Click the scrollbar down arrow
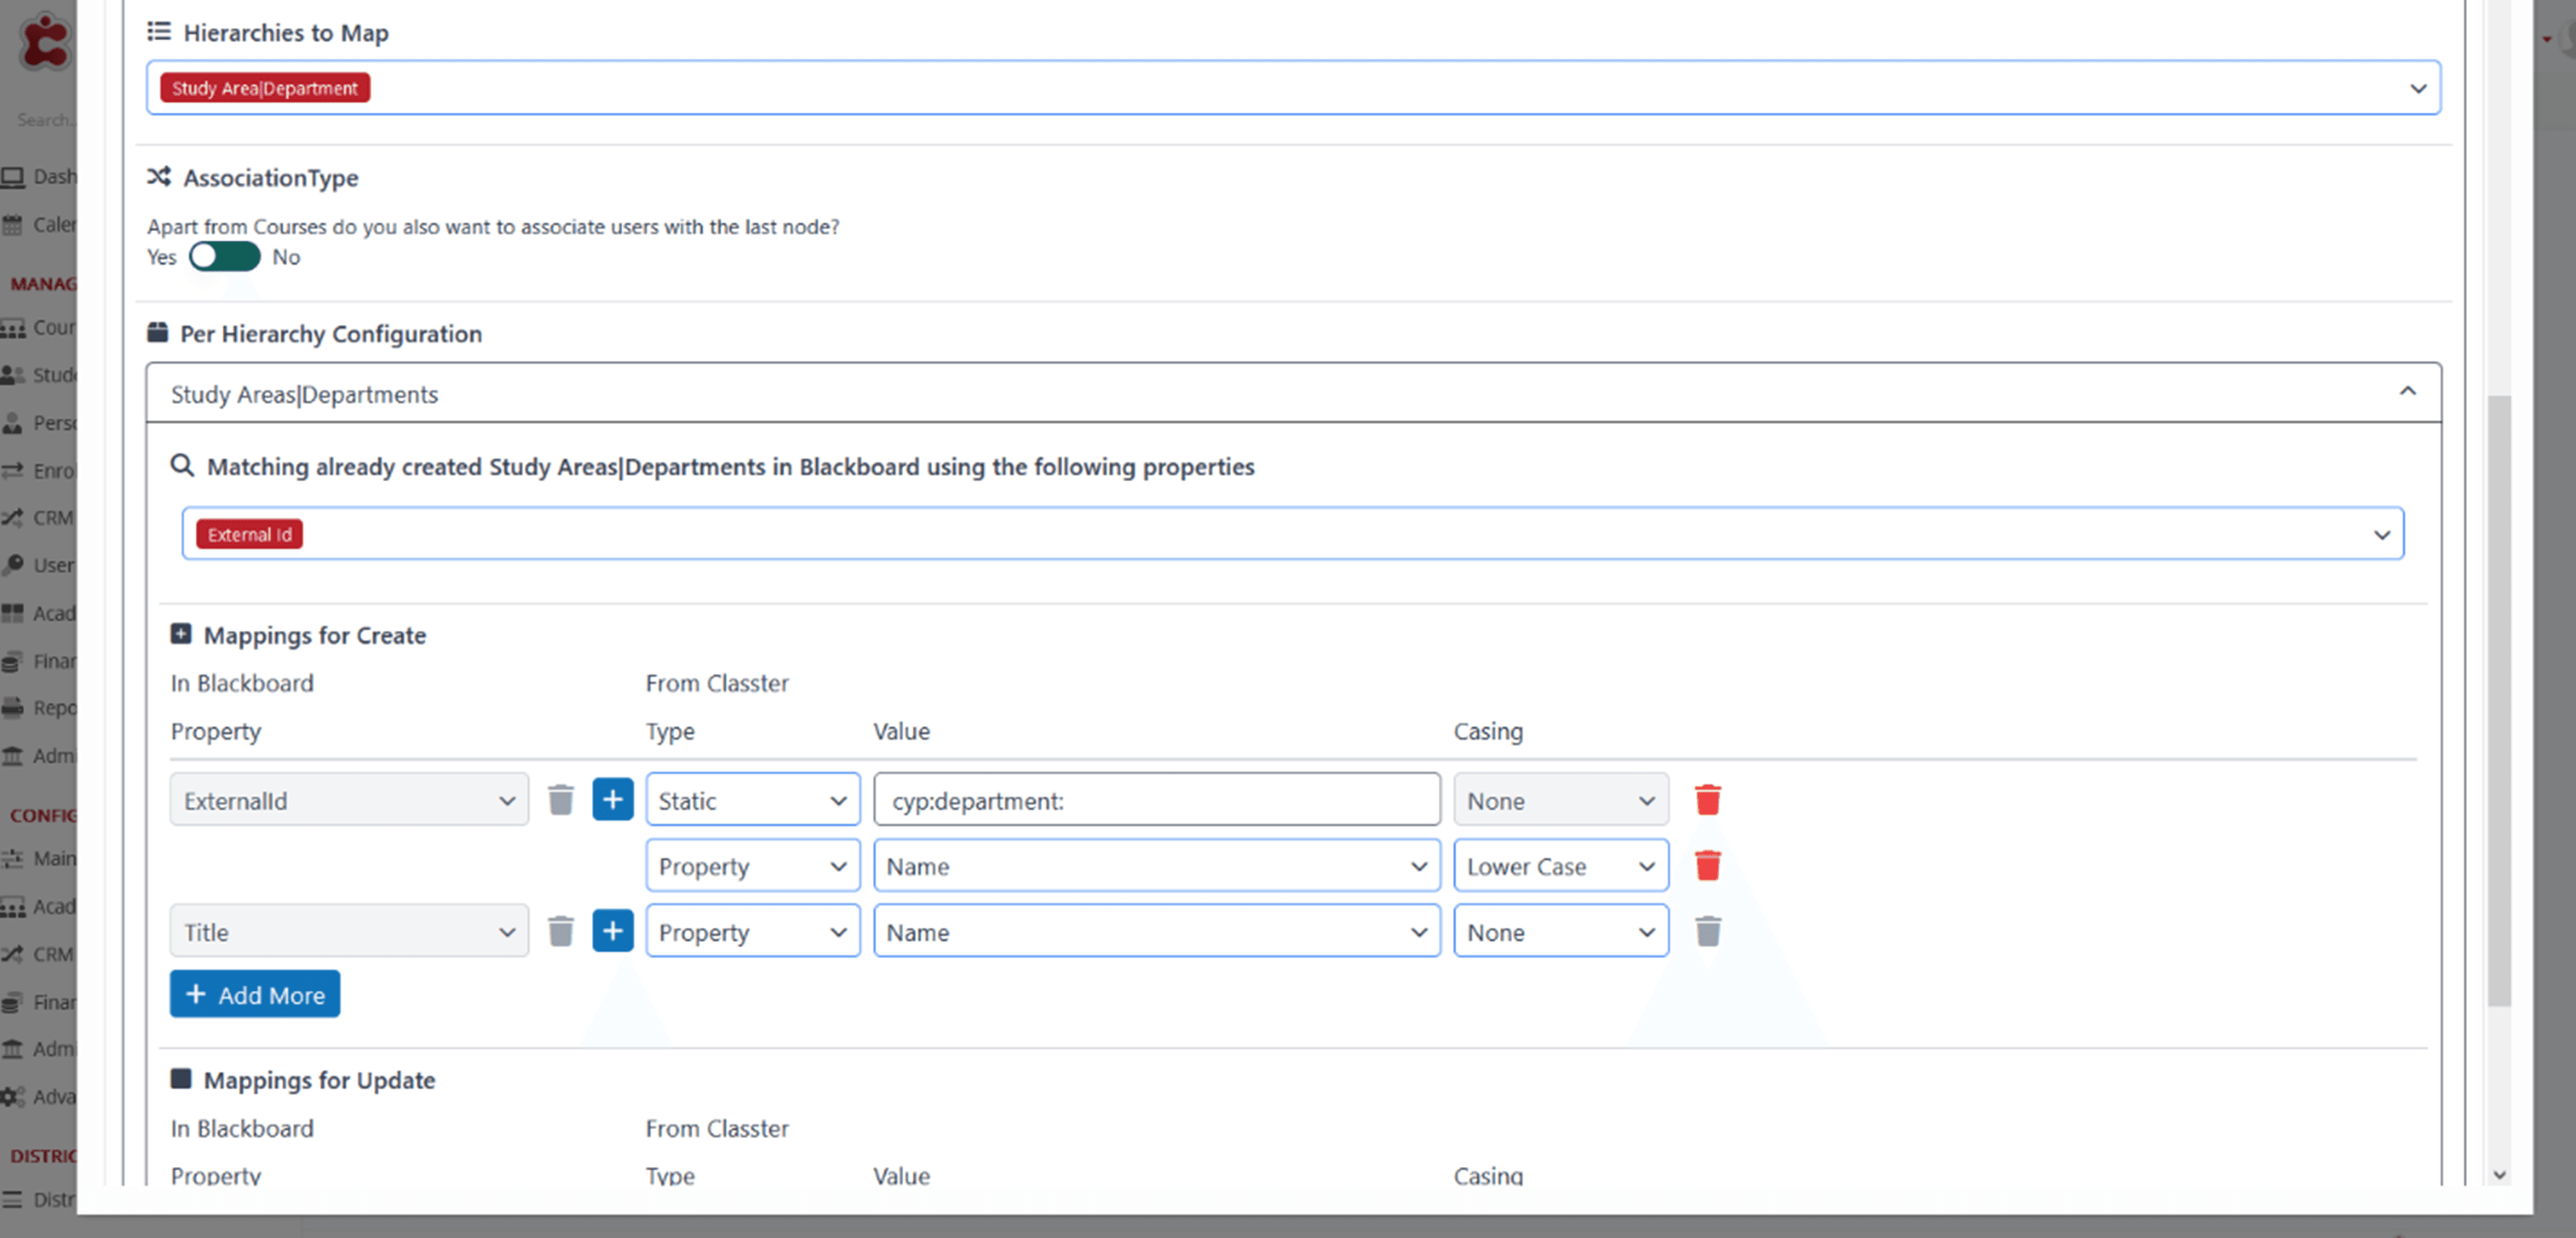 (x=2499, y=1175)
